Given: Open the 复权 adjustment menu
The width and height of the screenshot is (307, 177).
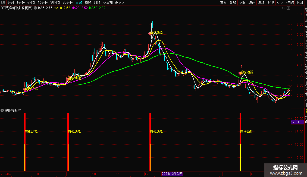Looking at the screenshot, I should tap(223, 2).
